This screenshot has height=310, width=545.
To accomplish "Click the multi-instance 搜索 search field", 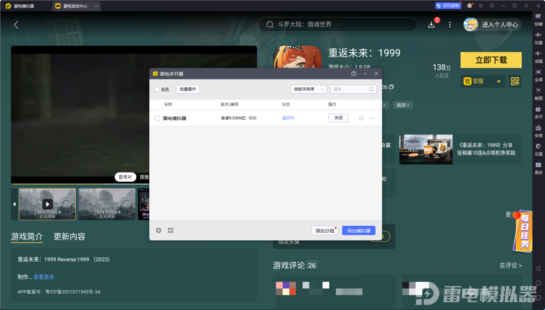I will click(x=350, y=89).
